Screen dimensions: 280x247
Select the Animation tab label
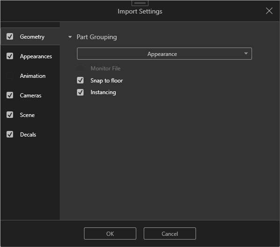click(x=33, y=76)
